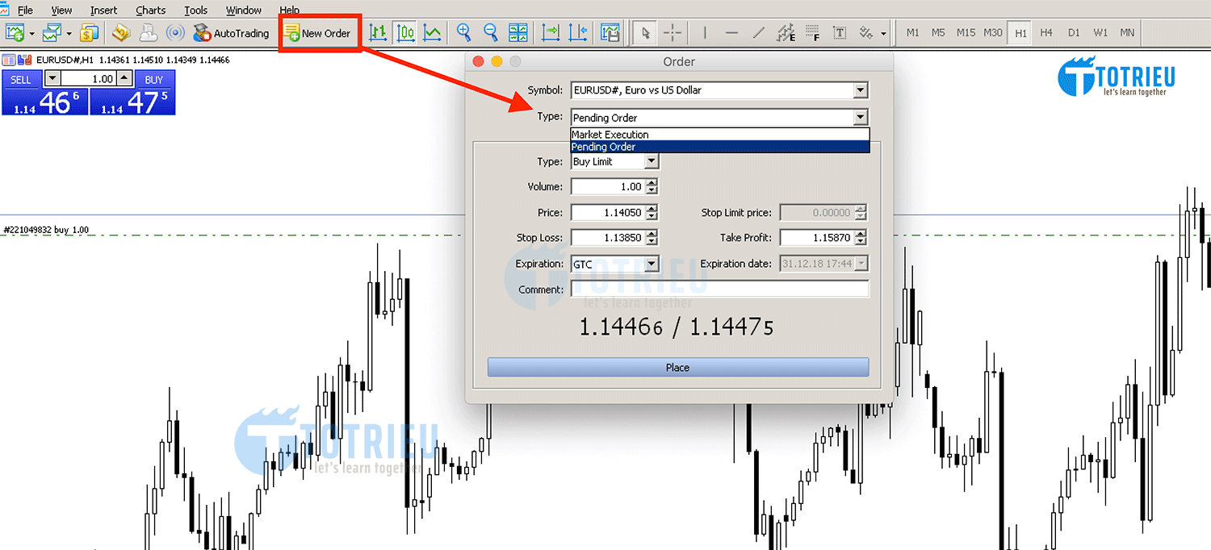Viewport: 1211px width, 550px height.
Task: Open the Charts menu
Action: pos(150,10)
